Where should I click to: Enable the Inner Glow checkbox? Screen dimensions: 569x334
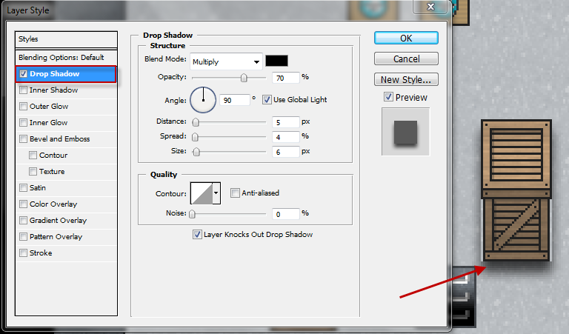24,123
